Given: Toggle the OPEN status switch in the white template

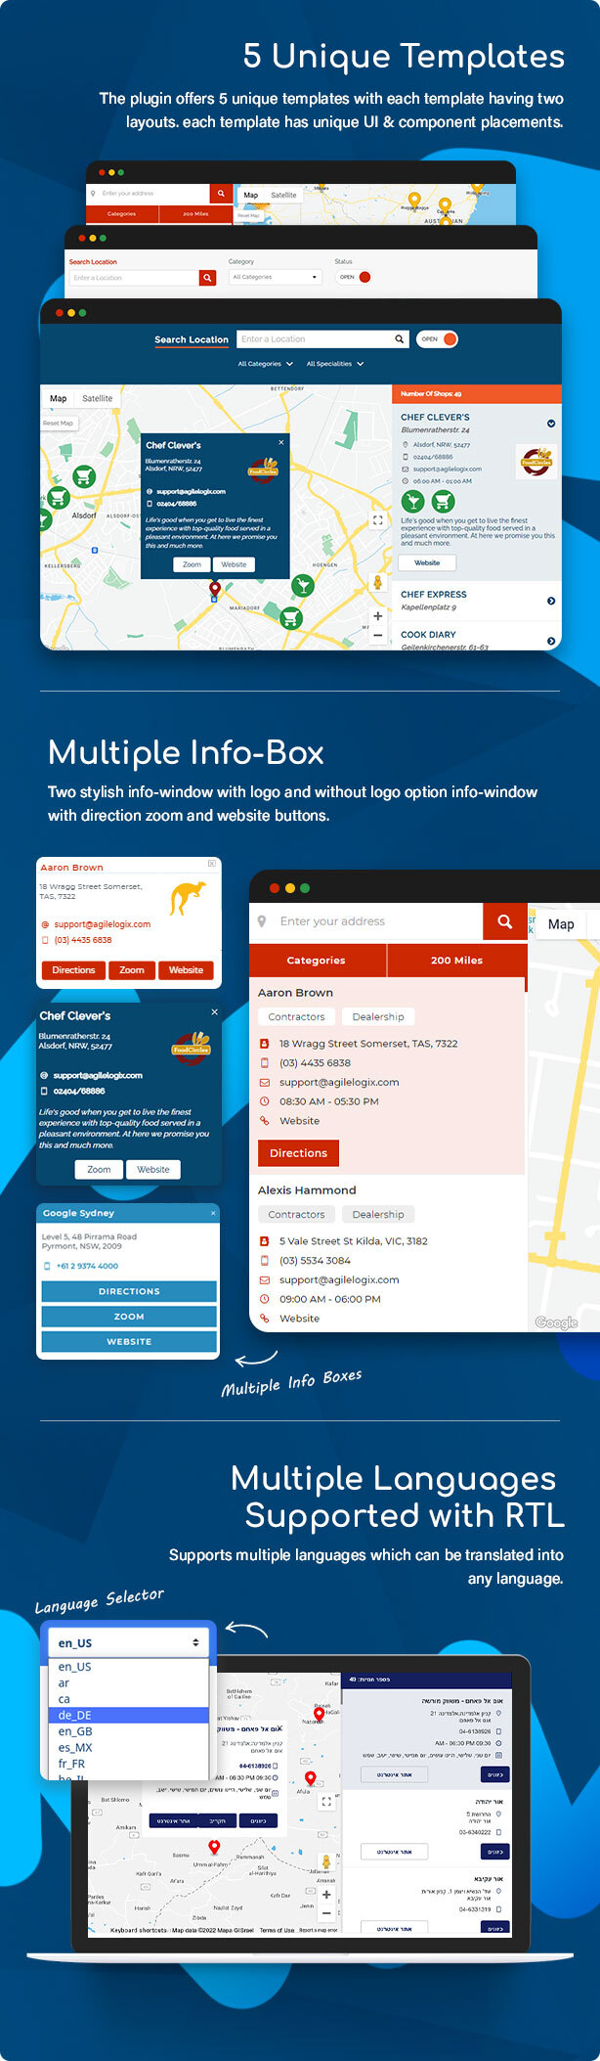Looking at the screenshot, I should click(355, 277).
